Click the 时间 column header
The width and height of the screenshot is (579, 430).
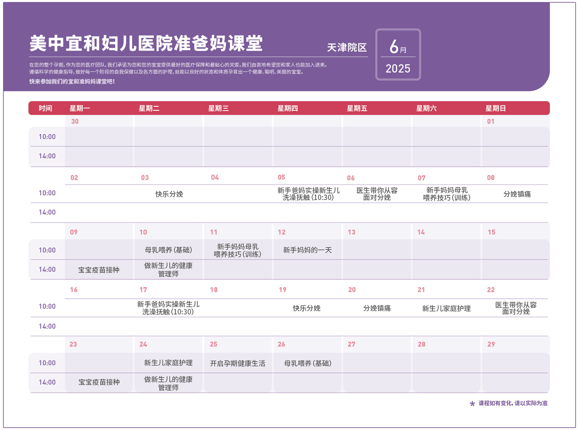45,108
